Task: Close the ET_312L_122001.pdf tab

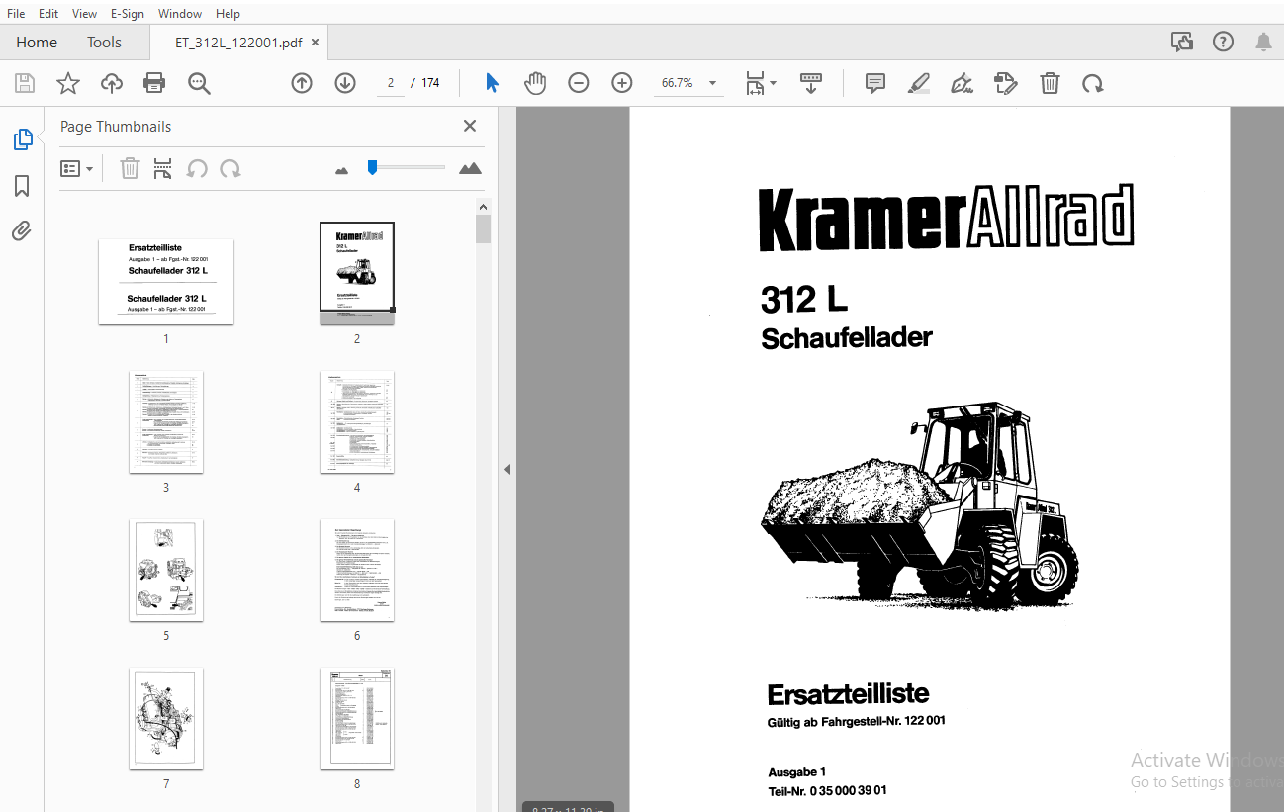Action: tap(316, 43)
